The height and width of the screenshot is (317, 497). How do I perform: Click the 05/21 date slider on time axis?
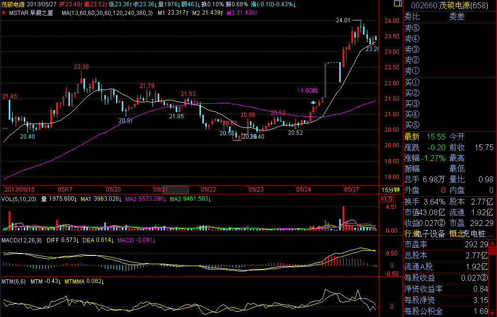click(x=170, y=189)
